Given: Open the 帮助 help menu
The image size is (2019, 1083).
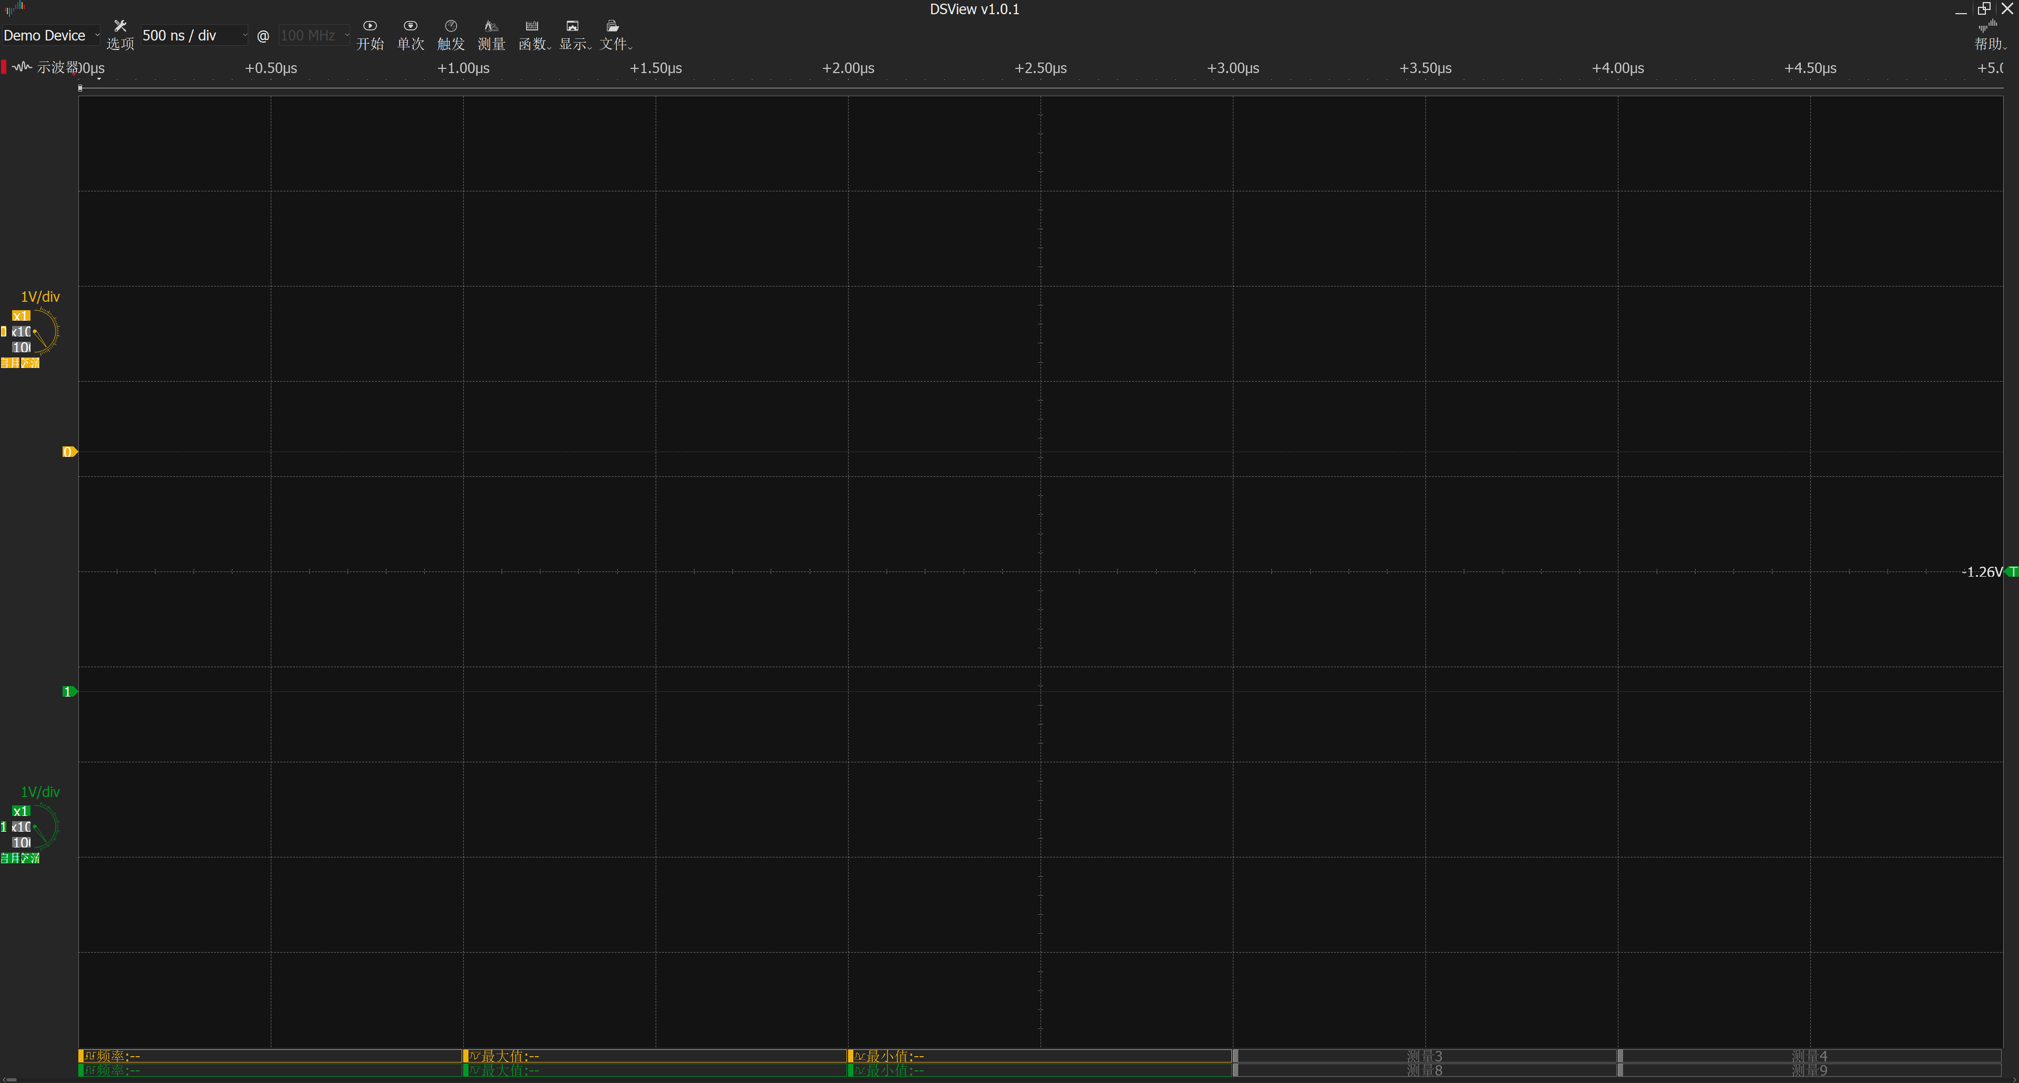Looking at the screenshot, I should pos(1991,35).
